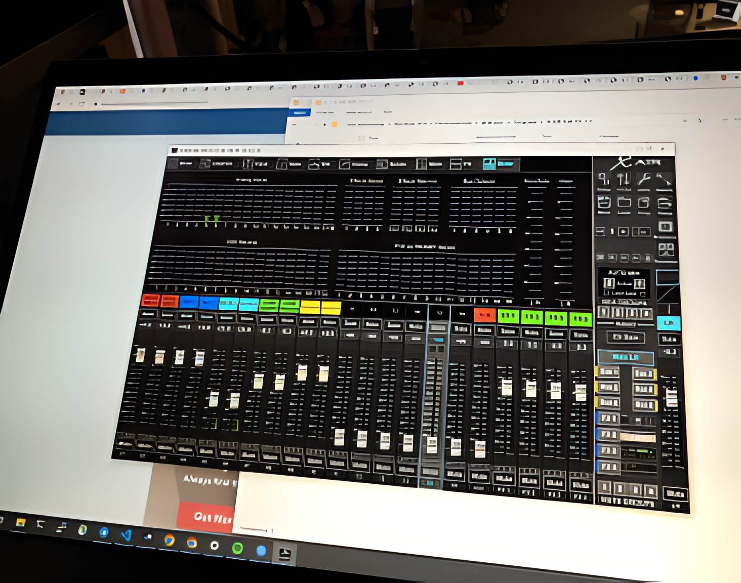Open the Main tab in the top bar
The image size is (741, 583).
point(430,164)
